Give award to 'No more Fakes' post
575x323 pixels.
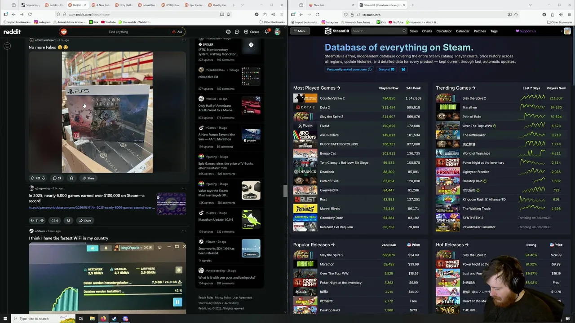tap(71, 178)
